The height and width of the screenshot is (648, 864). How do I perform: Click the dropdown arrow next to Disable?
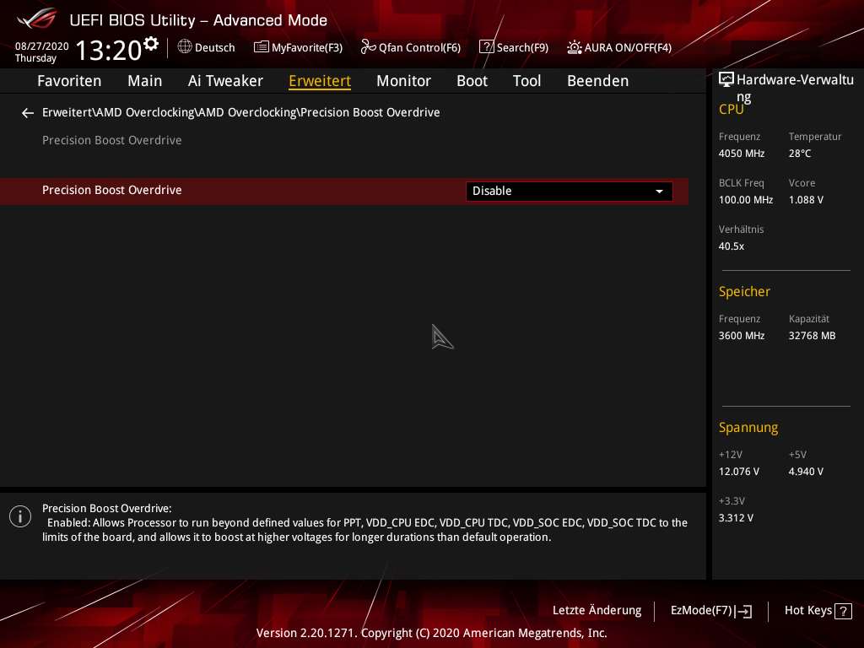tap(659, 192)
